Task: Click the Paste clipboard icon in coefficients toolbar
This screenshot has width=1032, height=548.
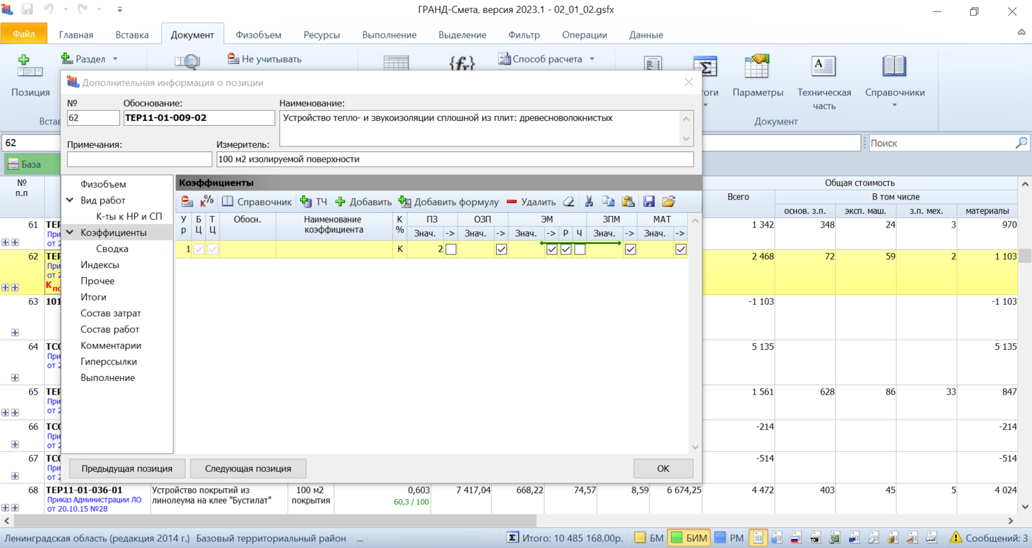Action: click(x=627, y=201)
